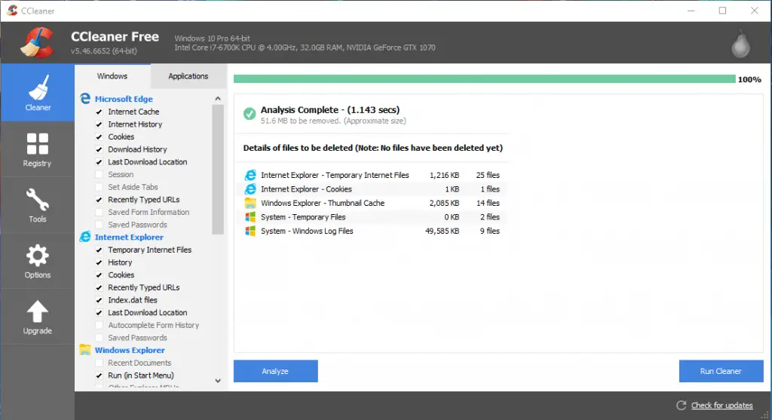Enable Autocomplete Form History checkbox
The height and width of the screenshot is (420, 772).
99,325
